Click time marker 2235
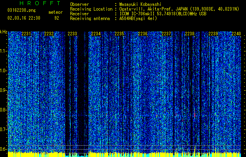This screenshot has width=246, height=157. point(119,34)
